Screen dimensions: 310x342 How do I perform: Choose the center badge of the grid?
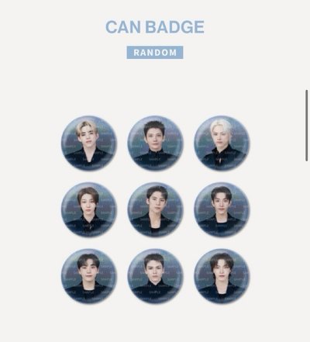point(155,209)
